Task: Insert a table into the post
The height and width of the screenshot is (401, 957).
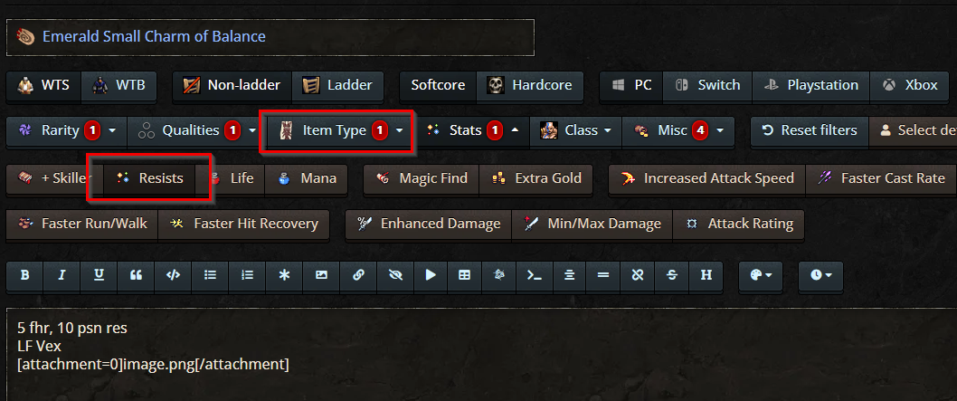Action: pos(464,274)
